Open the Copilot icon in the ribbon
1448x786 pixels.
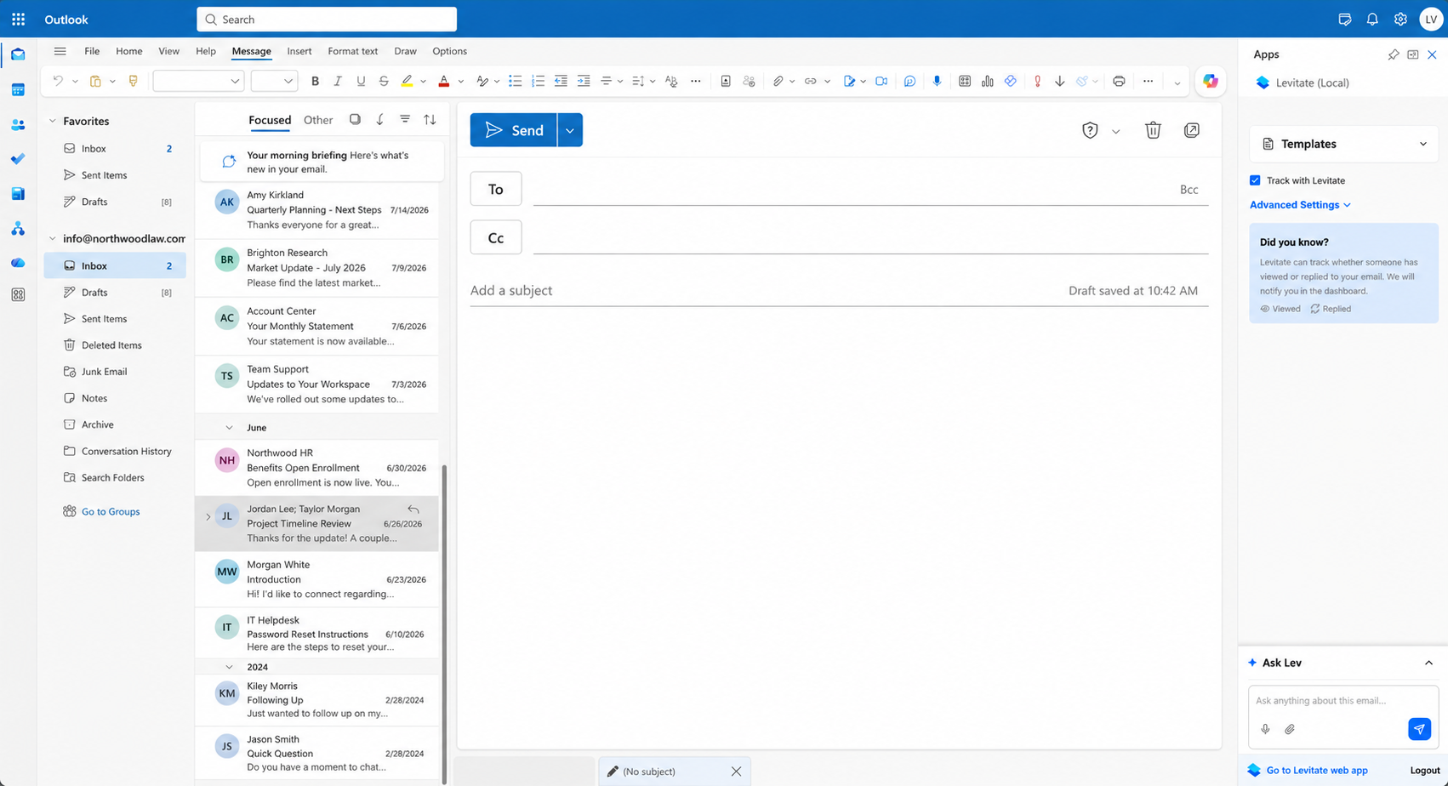click(x=1210, y=82)
